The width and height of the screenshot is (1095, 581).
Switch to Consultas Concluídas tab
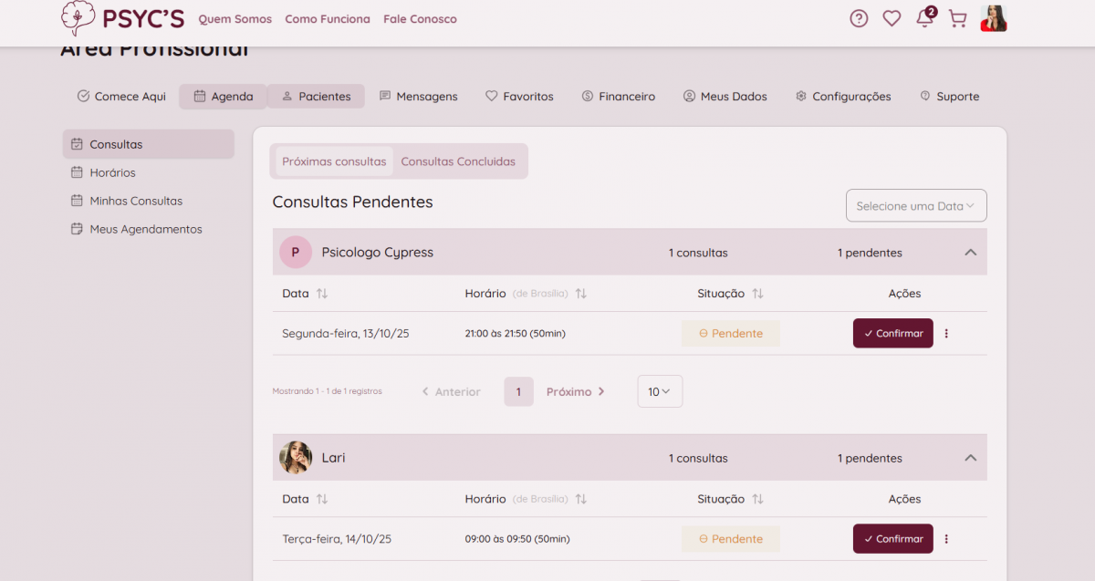click(x=458, y=161)
